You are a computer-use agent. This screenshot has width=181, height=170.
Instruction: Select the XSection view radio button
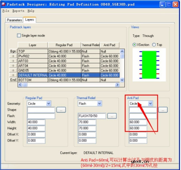pos(134,45)
